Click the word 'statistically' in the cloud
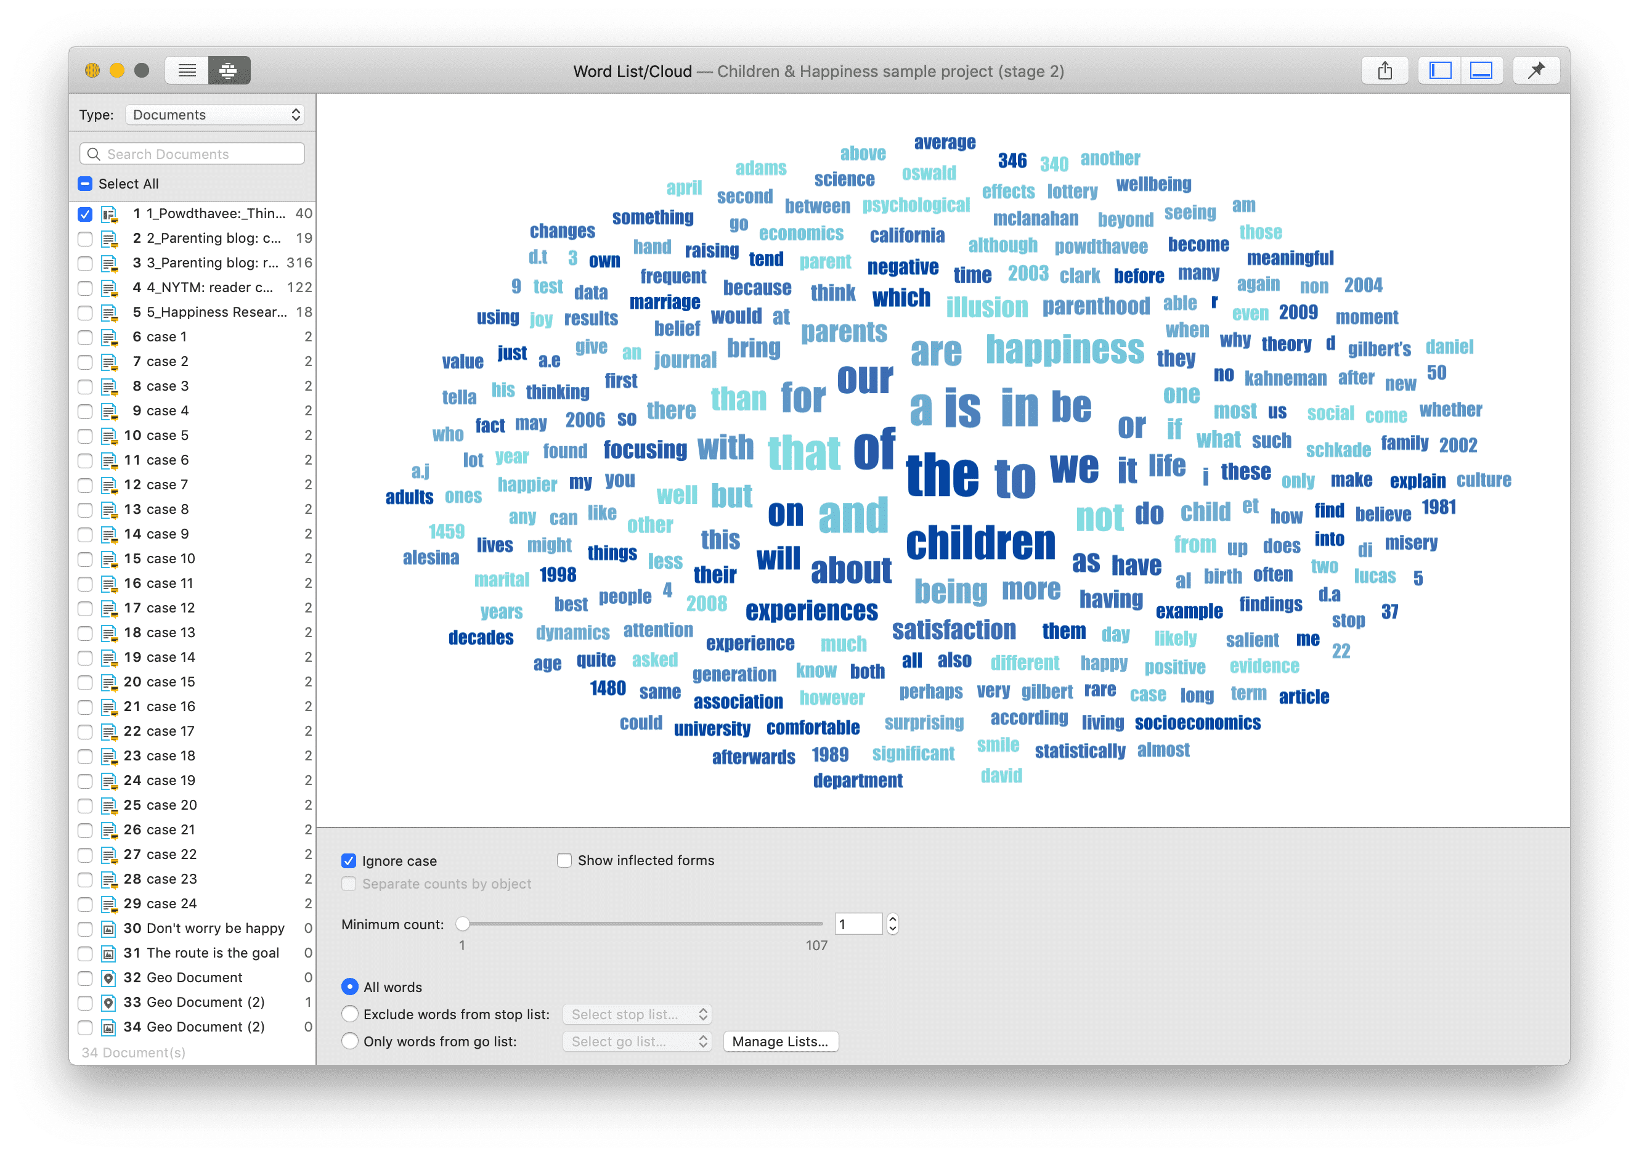Viewport: 1639px width, 1156px height. [1080, 751]
